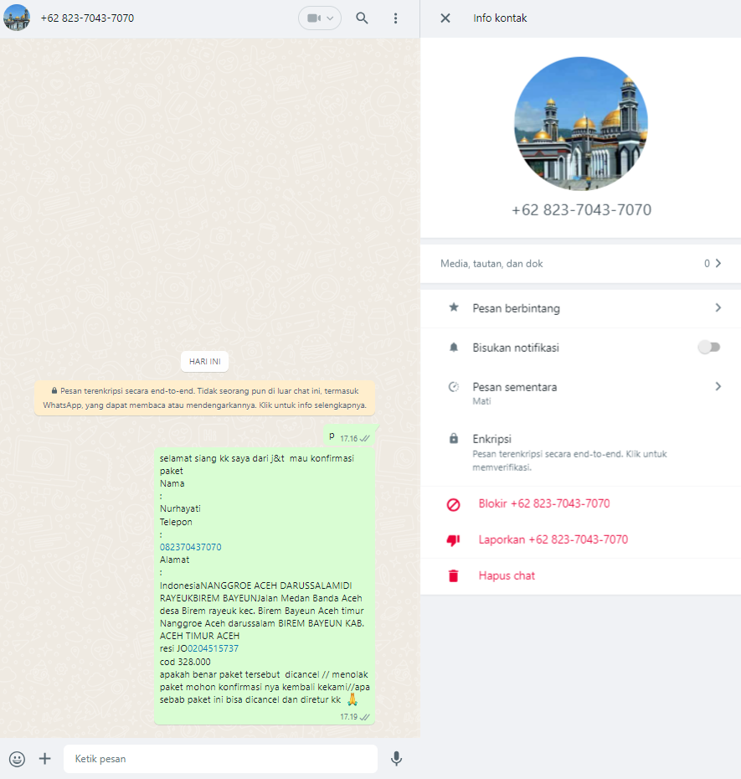
Task: Open the chat three-dot menu
Action: click(395, 18)
